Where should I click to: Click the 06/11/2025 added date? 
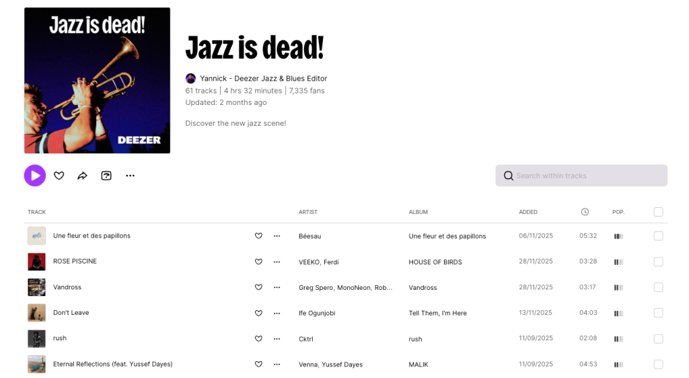pyautogui.click(x=536, y=236)
